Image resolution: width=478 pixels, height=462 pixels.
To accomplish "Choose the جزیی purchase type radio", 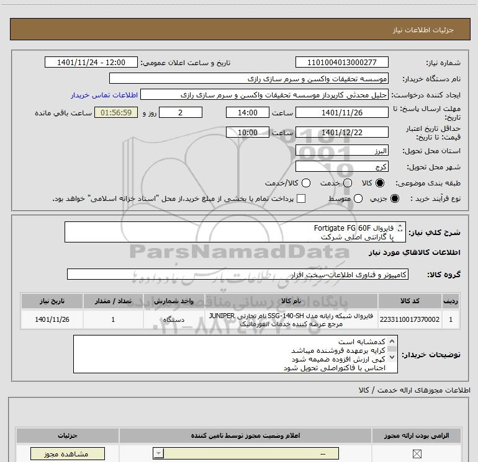I will [395, 198].
